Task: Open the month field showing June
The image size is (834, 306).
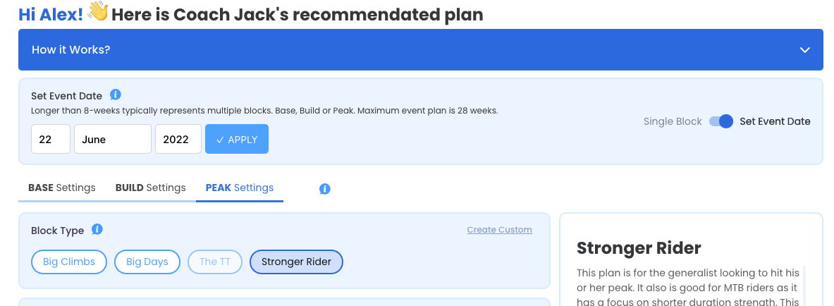Action: coord(113,139)
